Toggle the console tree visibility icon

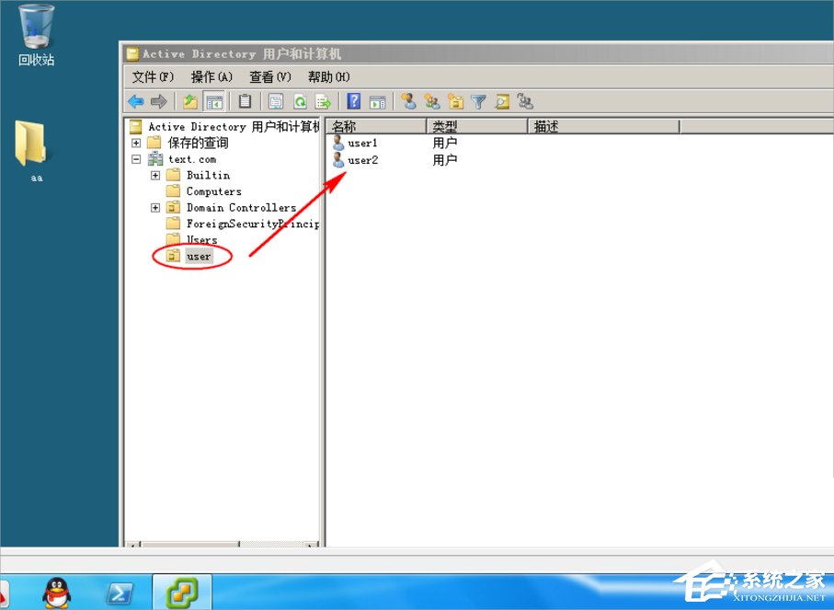(x=214, y=101)
